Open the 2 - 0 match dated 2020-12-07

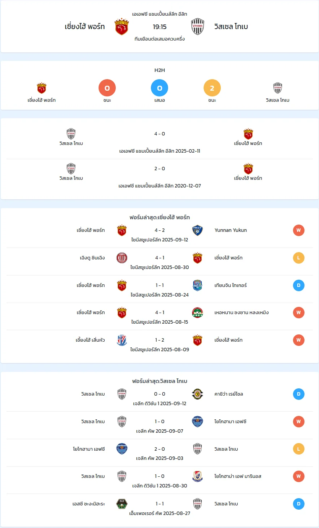(x=160, y=176)
